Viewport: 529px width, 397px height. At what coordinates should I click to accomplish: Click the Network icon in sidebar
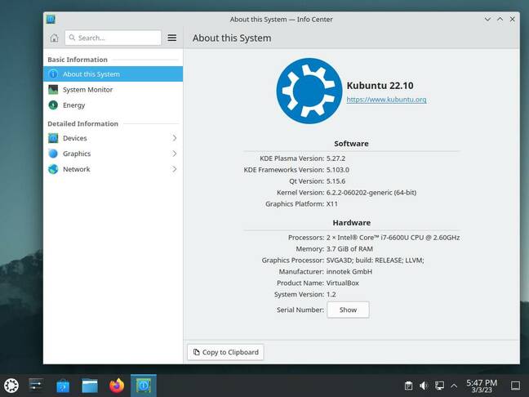(x=53, y=169)
